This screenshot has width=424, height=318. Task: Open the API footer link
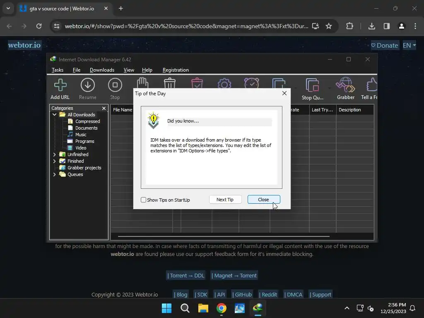219,294
